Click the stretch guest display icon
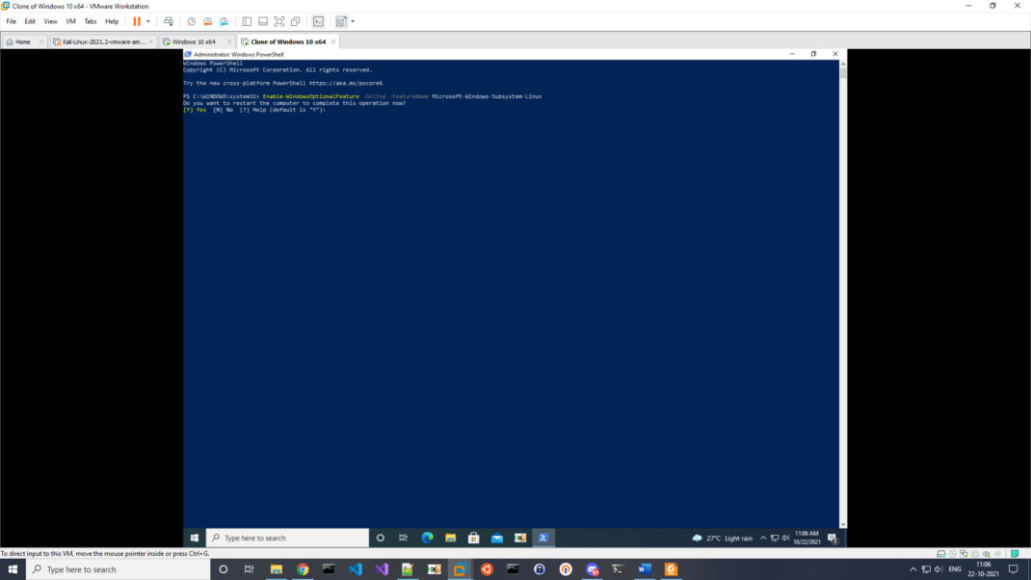Viewport: 1031px width, 580px height. click(x=340, y=22)
